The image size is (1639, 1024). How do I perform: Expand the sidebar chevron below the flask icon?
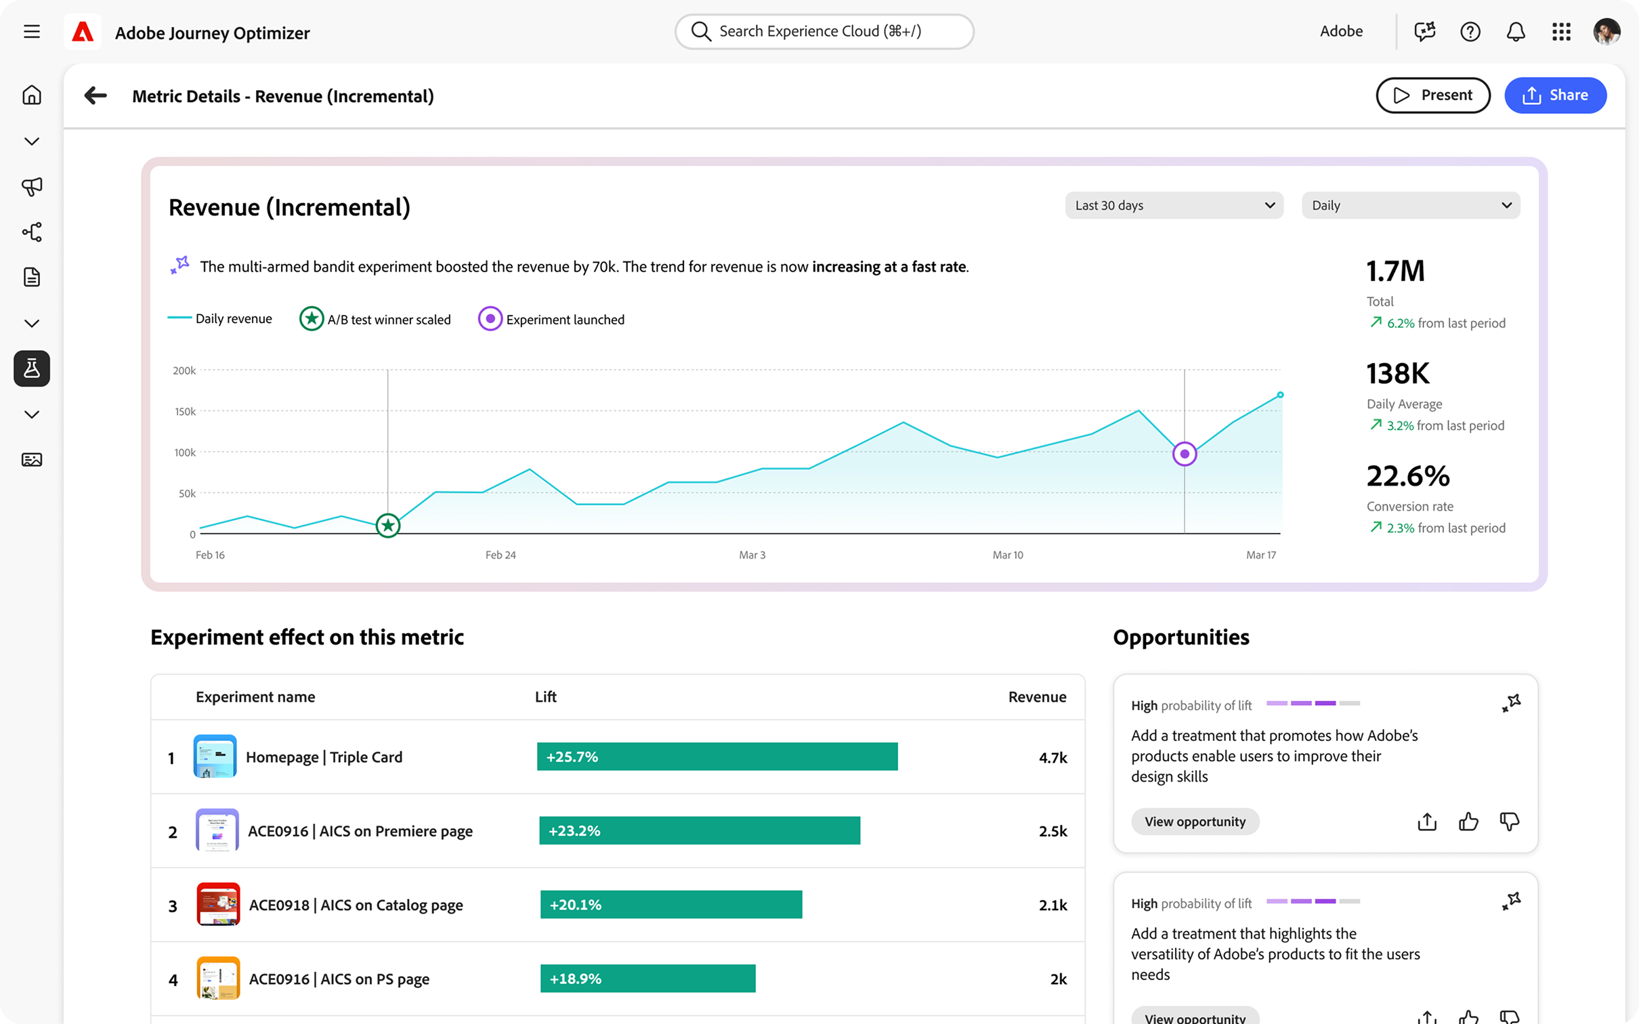click(32, 414)
